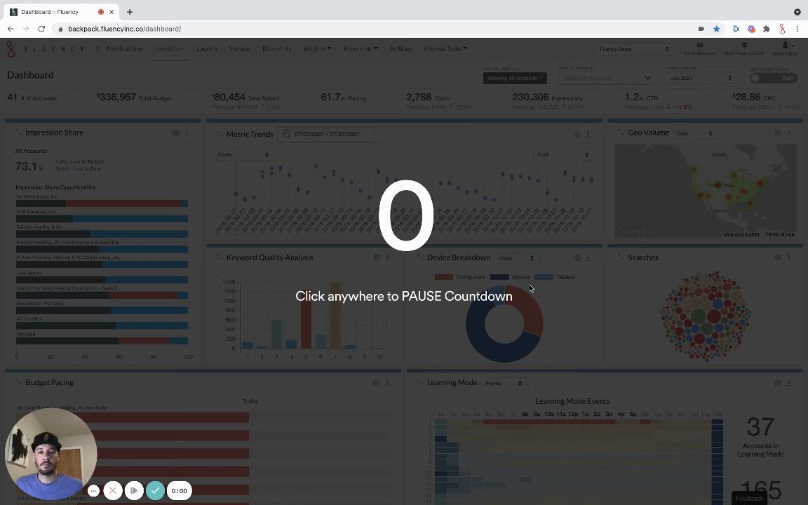Open the Showing All Accounts dropdown

click(515, 78)
